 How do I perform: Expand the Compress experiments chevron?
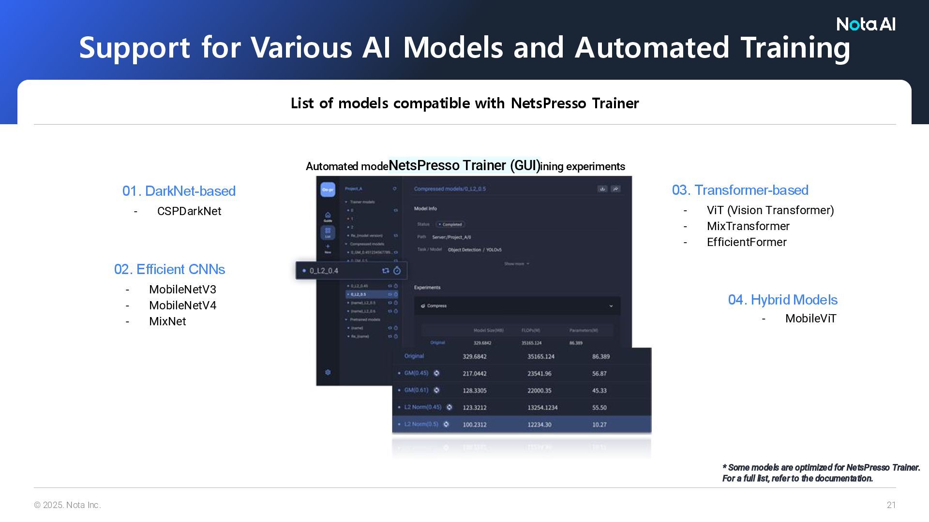coord(611,306)
